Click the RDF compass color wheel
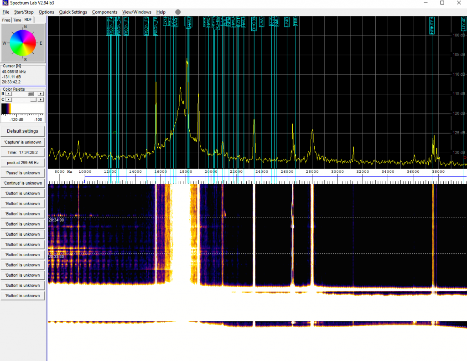The width and height of the screenshot is (467, 361). pyautogui.click(x=23, y=43)
